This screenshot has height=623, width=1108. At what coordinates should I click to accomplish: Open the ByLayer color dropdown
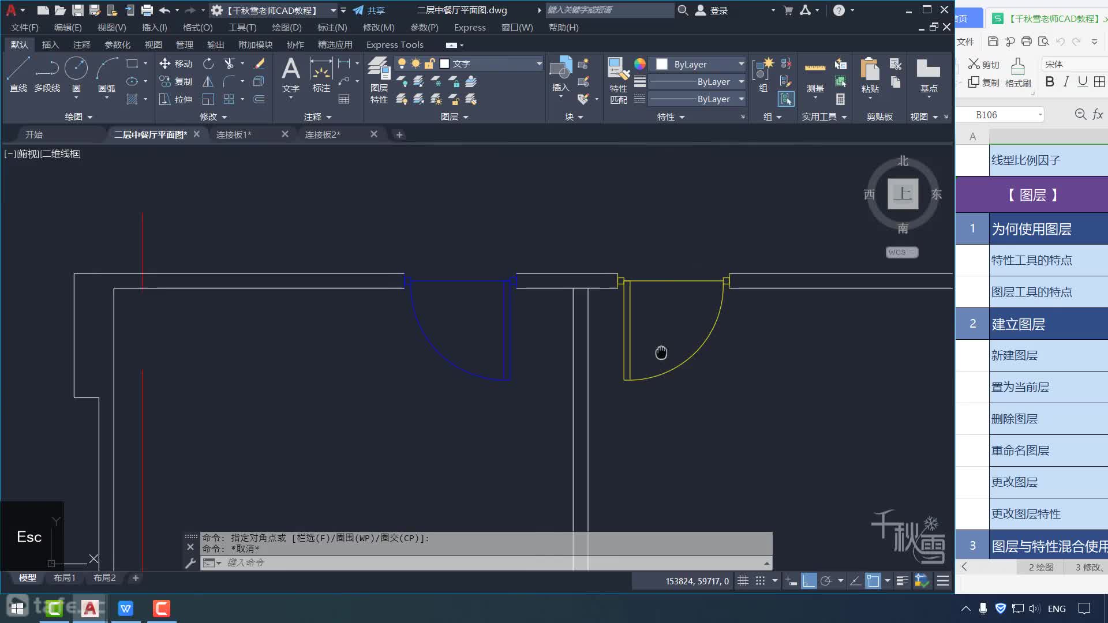741,64
